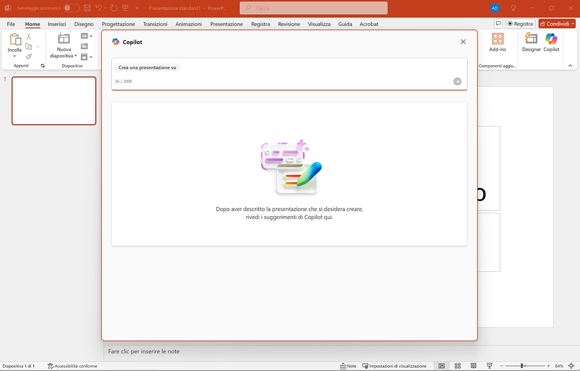Switch to Normal view icon
The image size is (580, 371).
(x=442, y=366)
